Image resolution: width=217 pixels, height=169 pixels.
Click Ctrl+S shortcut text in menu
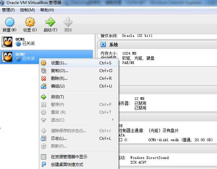click(x=105, y=63)
